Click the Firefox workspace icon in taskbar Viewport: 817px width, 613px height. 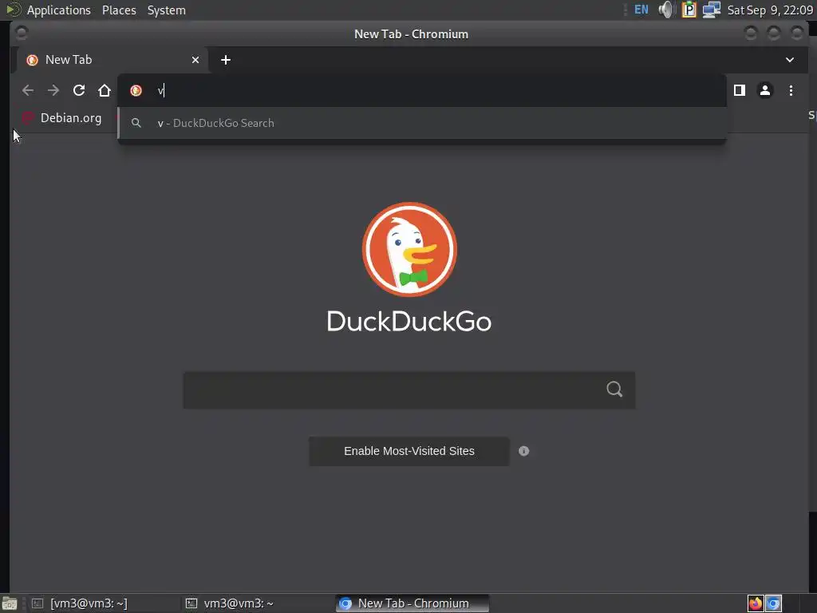(756, 603)
